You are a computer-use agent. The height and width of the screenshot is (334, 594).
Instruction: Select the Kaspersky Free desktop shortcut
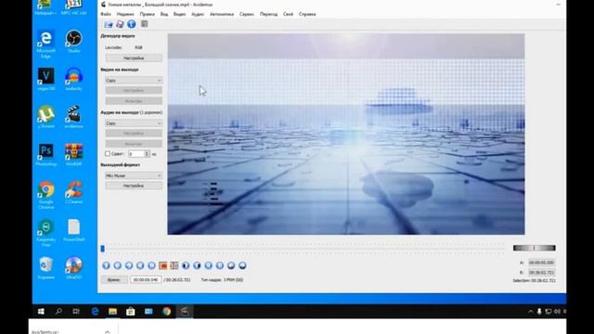(45, 233)
